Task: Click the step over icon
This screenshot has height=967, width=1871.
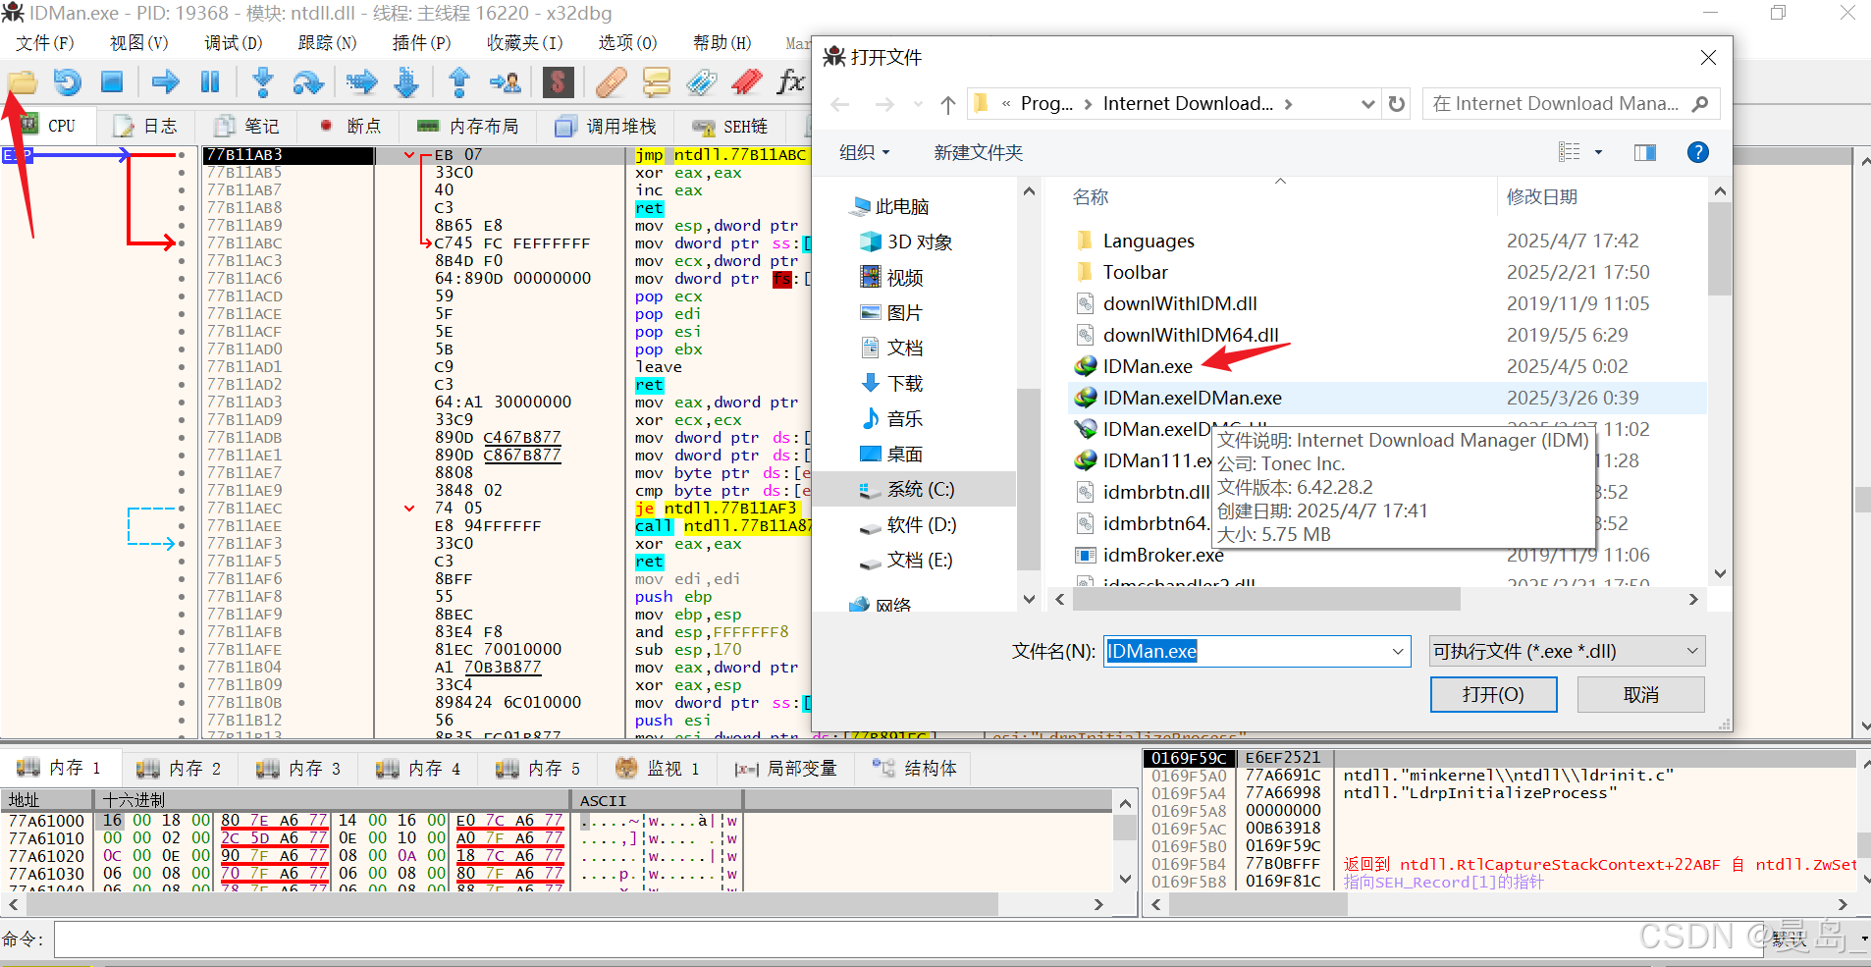Action: click(x=308, y=81)
